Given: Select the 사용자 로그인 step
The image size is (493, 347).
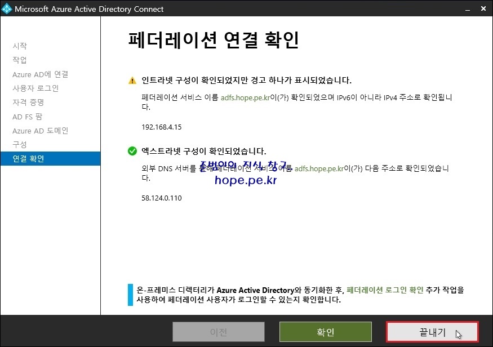Looking at the screenshot, I should click(x=35, y=88).
